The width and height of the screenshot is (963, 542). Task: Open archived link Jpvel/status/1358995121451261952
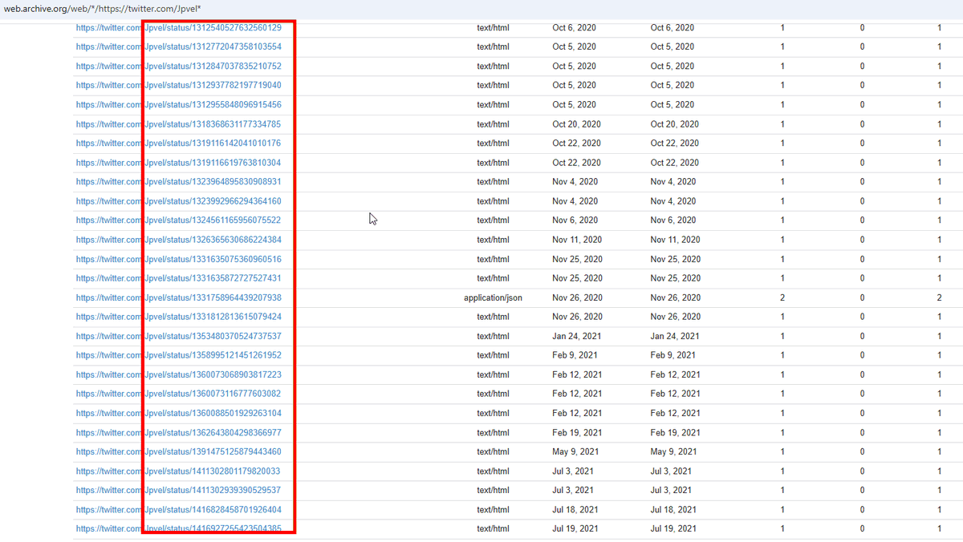[179, 355]
